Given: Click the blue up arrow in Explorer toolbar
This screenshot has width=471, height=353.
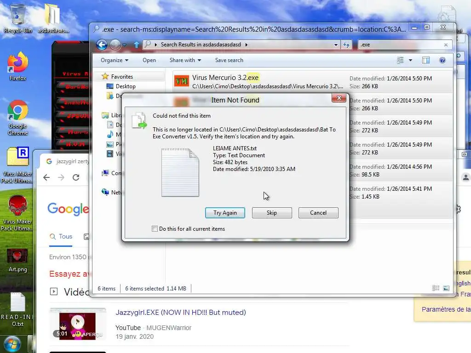Looking at the screenshot, I should click(x=136, y=45).
